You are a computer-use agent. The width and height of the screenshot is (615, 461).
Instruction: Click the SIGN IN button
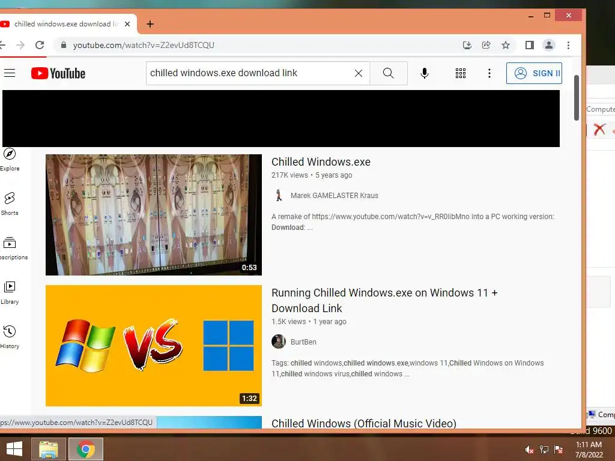tap(534, 73)
